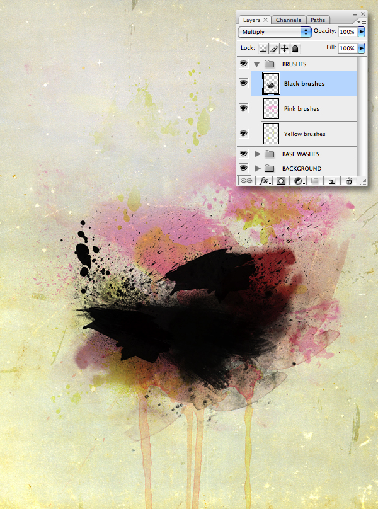Image resolution: width=378 pixels, height=509 pixels.
Task: Expand the BACKGROUND group
Action: tap(258, 168)
